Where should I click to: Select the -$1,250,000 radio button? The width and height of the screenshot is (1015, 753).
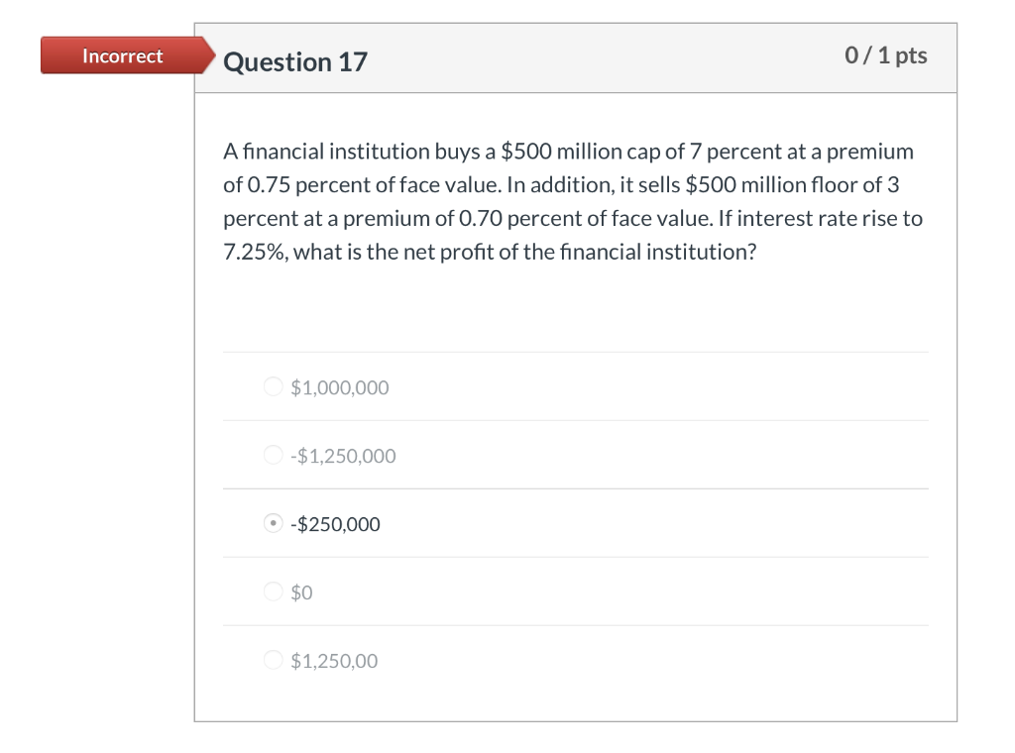274,456
